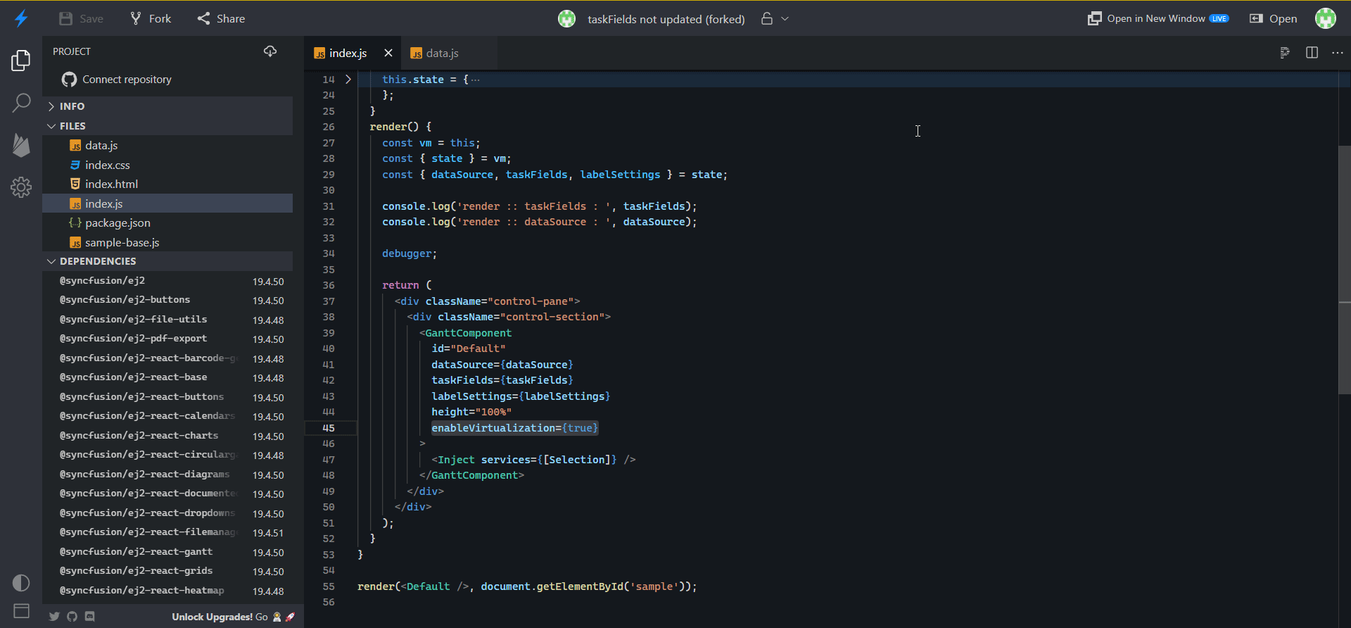The width and height of the screenshot is (1351, 628).
Task: Click line number 45 in gutter
Action: [329, 428]
